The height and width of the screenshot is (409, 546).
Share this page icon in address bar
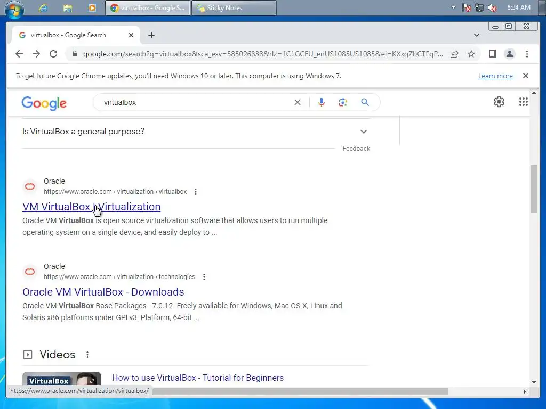tap(454, 54)
